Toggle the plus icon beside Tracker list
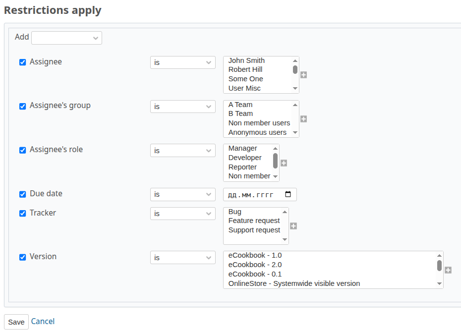 tap(293, 226)
